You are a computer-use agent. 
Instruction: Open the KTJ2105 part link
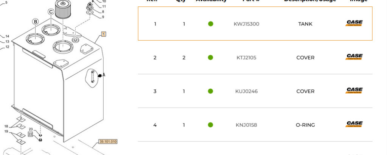[246, 58]
